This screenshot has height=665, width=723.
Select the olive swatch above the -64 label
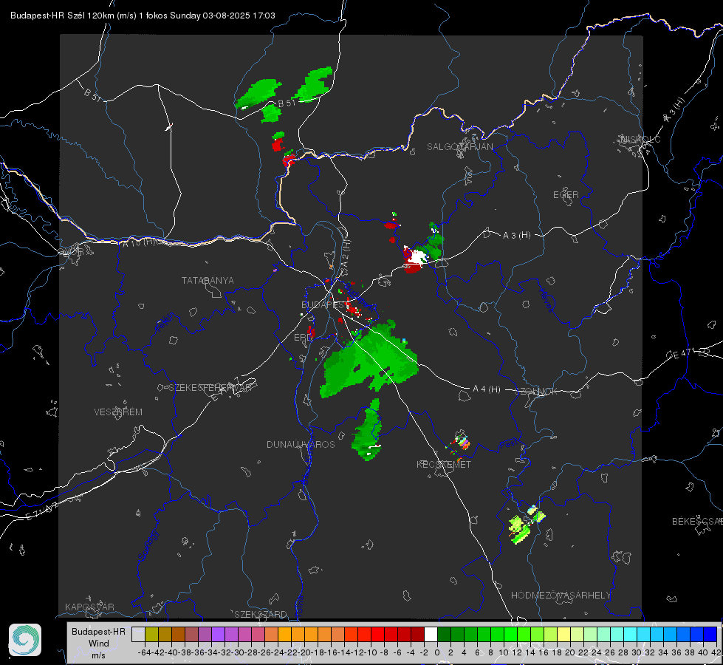click(x=151, y=635)
